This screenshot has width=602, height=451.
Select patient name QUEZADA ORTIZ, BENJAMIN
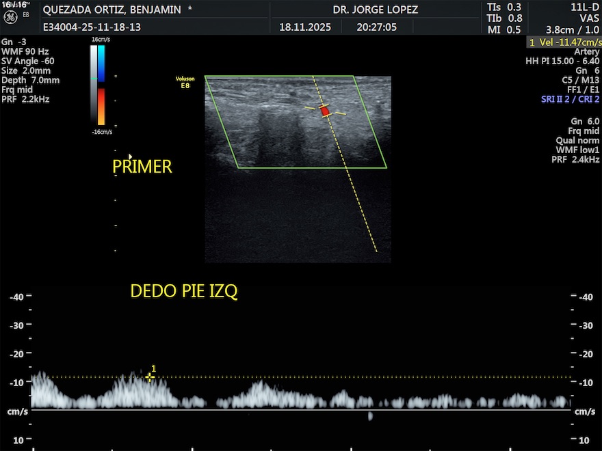(112, 10)
